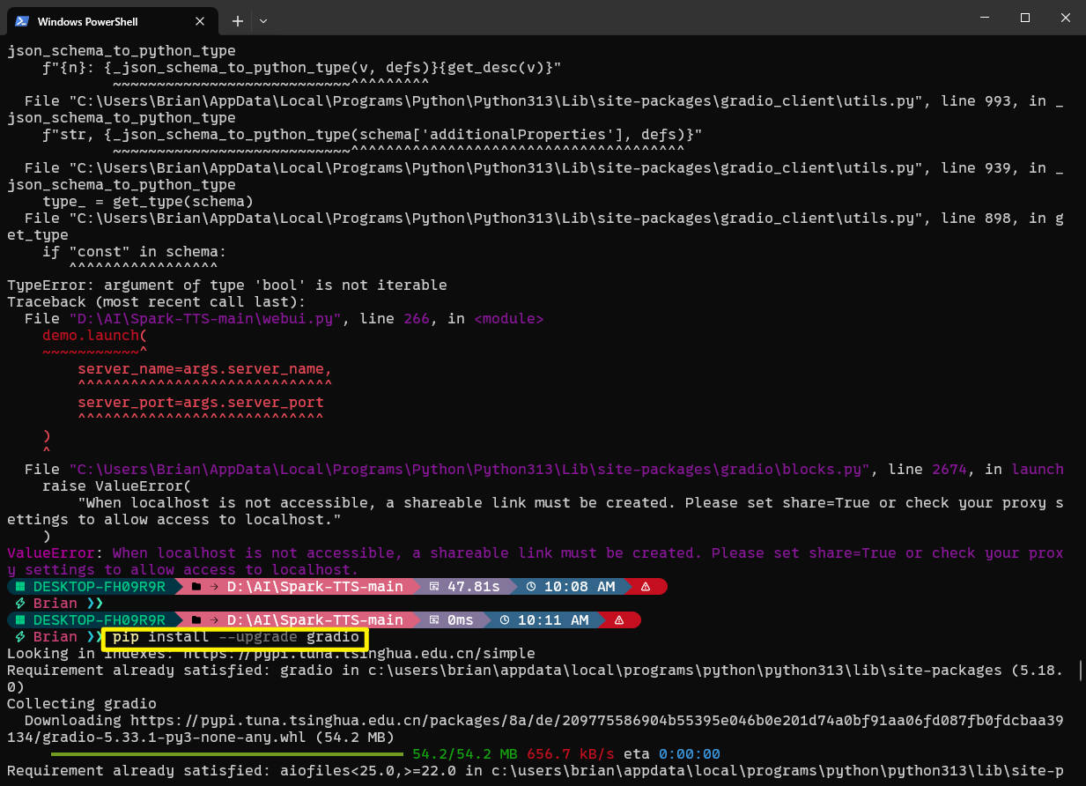The width and height of the screenshot is (1086, 786).
Task: Click the 'type_ = get_type(schema)' line
Action: pyautogui.click(x=148, y=202)
